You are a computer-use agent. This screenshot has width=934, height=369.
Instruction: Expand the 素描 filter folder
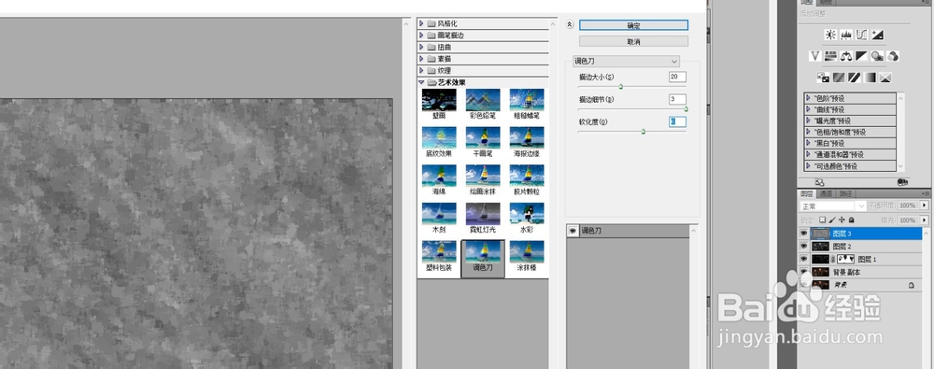(422, 59)
